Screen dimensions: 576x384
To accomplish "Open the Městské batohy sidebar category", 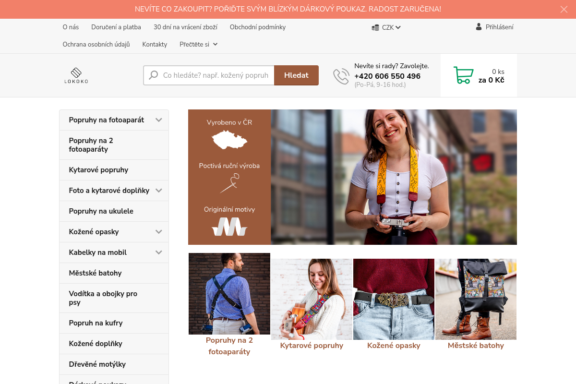I will [x=95, y=273].
